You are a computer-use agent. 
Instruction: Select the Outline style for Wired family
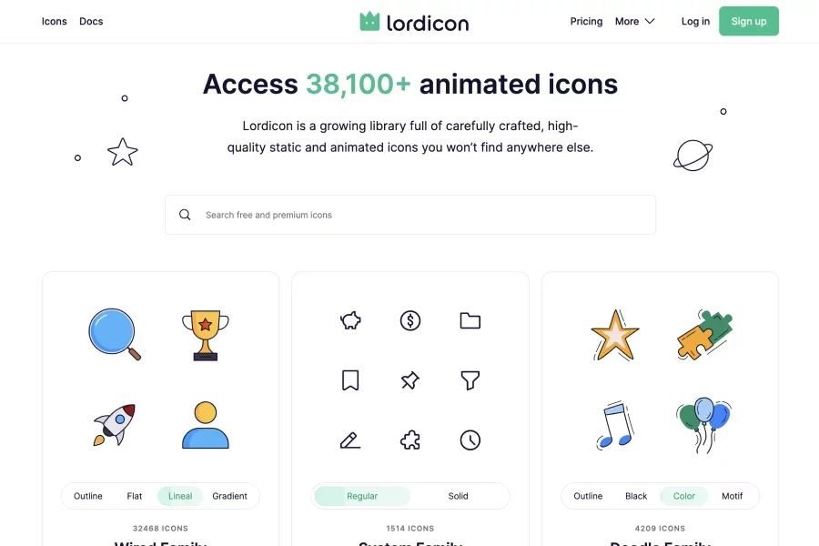pyautogui.click(x=87, y=496)
